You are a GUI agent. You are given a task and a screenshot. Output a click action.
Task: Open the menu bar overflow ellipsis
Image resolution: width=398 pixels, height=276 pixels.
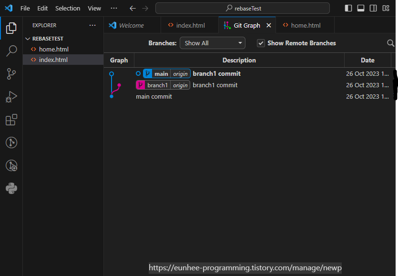(114, 8)
